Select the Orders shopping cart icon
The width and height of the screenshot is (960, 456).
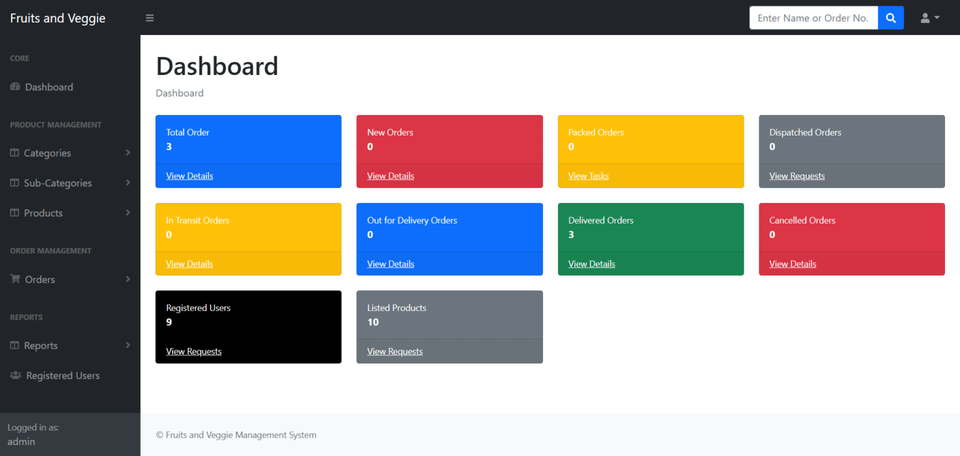click(14, 279)
